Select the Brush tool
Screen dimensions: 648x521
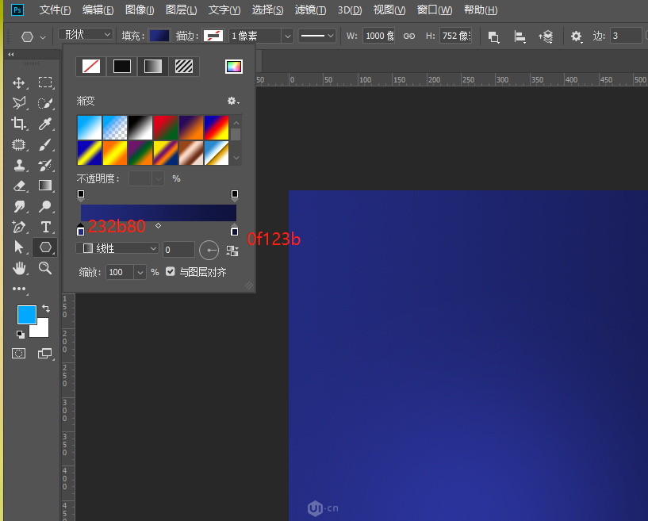coord(45,144)
